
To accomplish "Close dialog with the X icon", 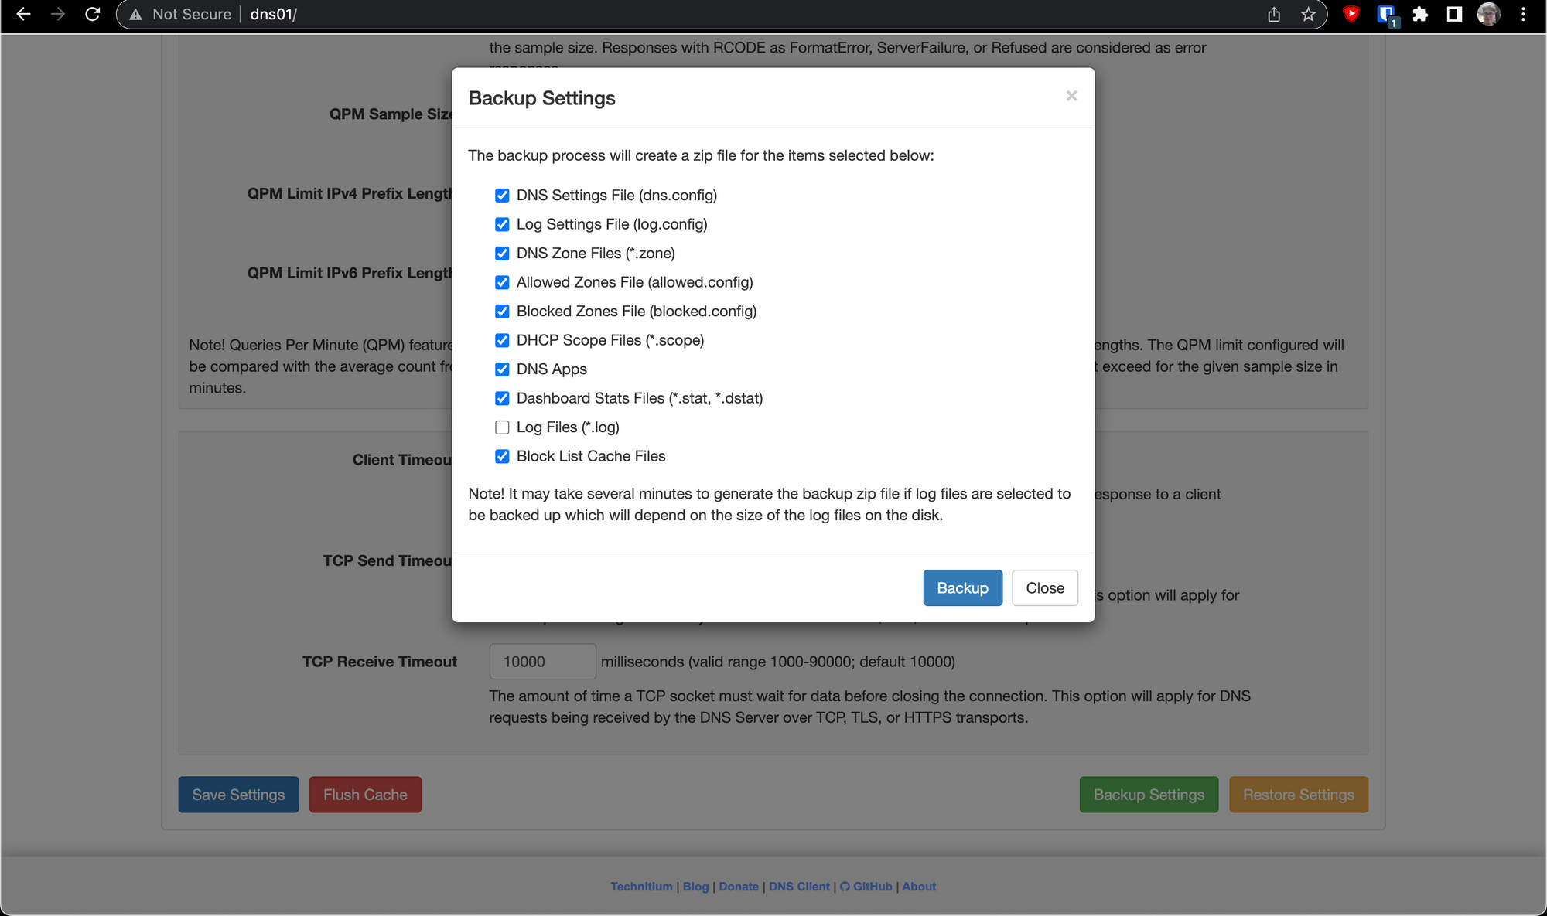I will pos(1071,96).
